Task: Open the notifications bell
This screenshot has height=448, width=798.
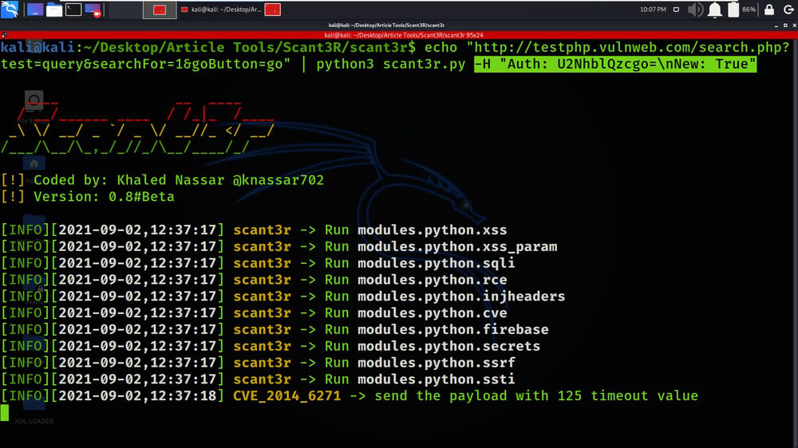Action: pyautogui.click(x=715, y=10)
